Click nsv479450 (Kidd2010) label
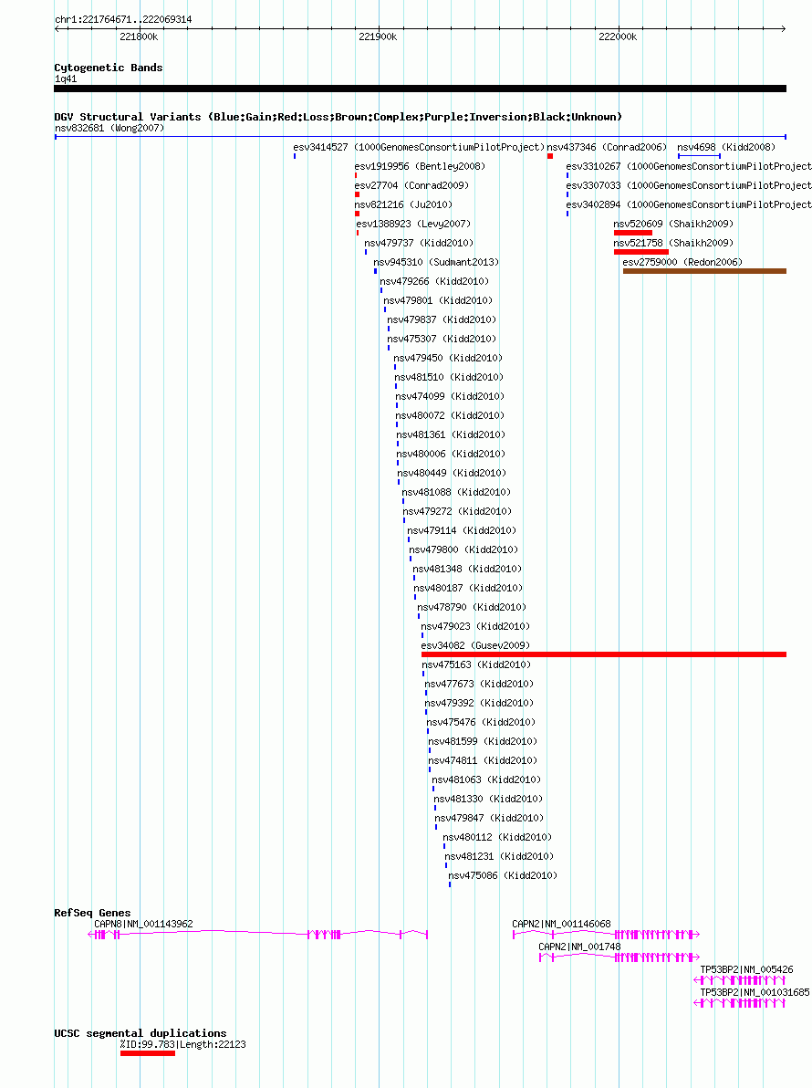Image resolution: width=812 pixels, height=1088 pixels. point(448,359)
